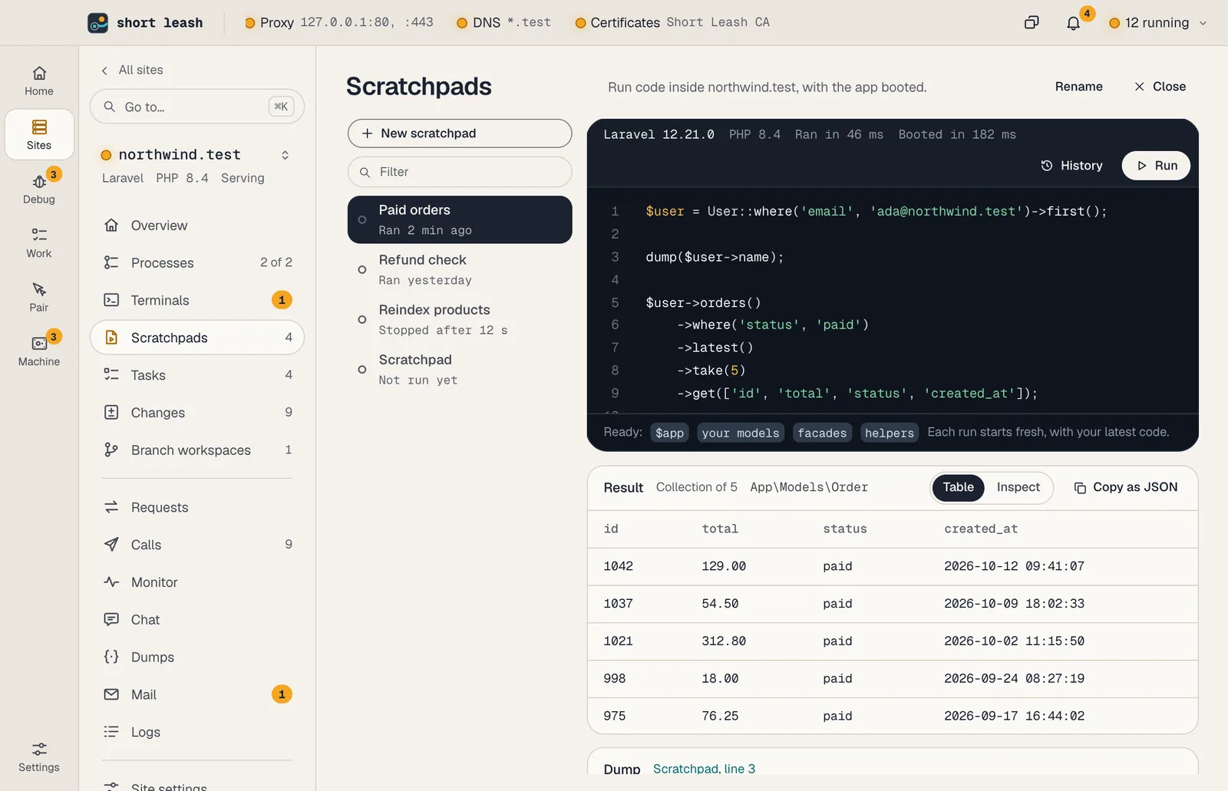This screenshot has height=791, width=1228.
Task: Open Dumps in the site menu
Action: (197, 658)
